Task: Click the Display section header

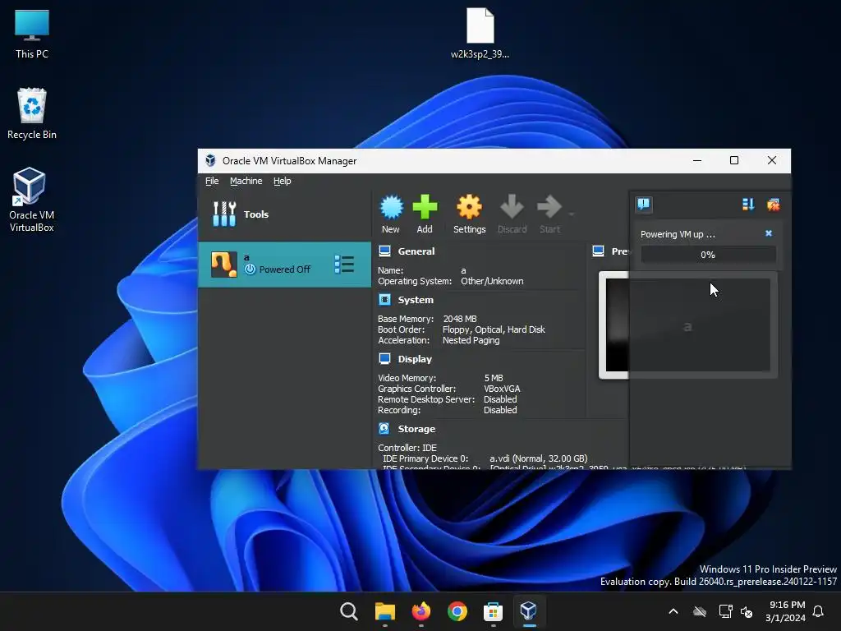Action: click(x=415, y=359)
